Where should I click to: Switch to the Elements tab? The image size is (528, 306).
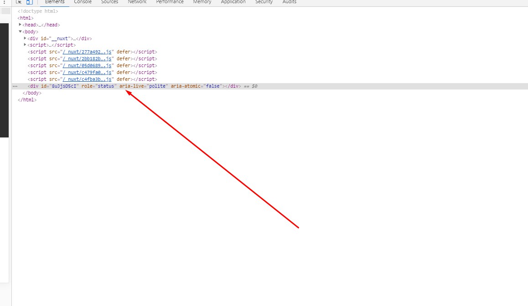tap(55, 2)
